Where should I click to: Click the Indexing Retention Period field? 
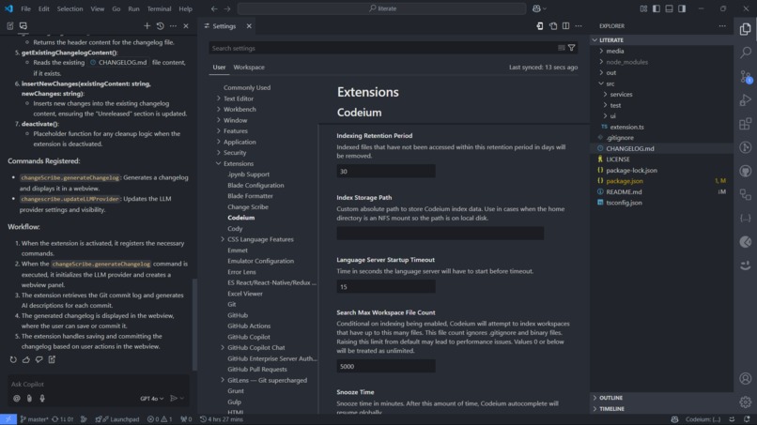coord(386,172)
